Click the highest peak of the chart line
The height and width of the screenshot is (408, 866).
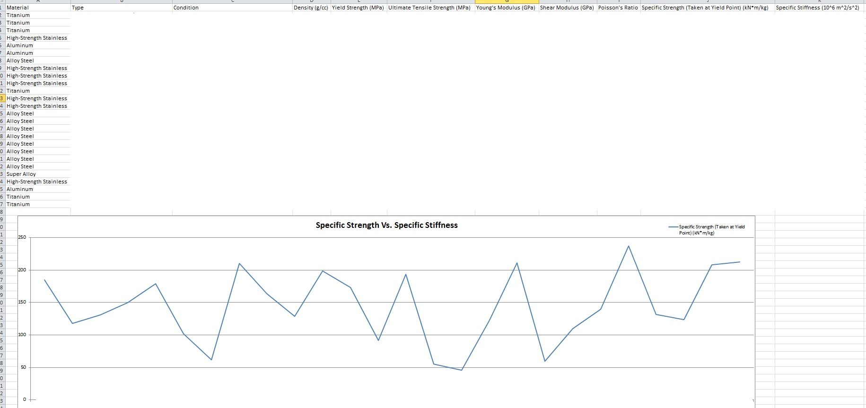629,246
